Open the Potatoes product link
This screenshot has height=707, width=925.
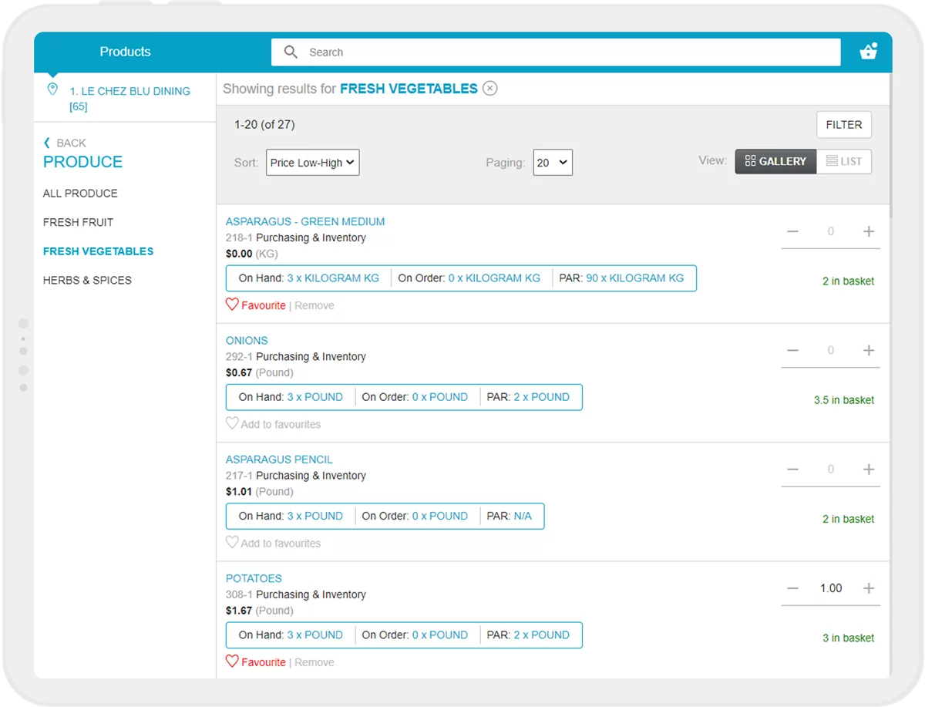pyautogui.click(x=254, y=578)
